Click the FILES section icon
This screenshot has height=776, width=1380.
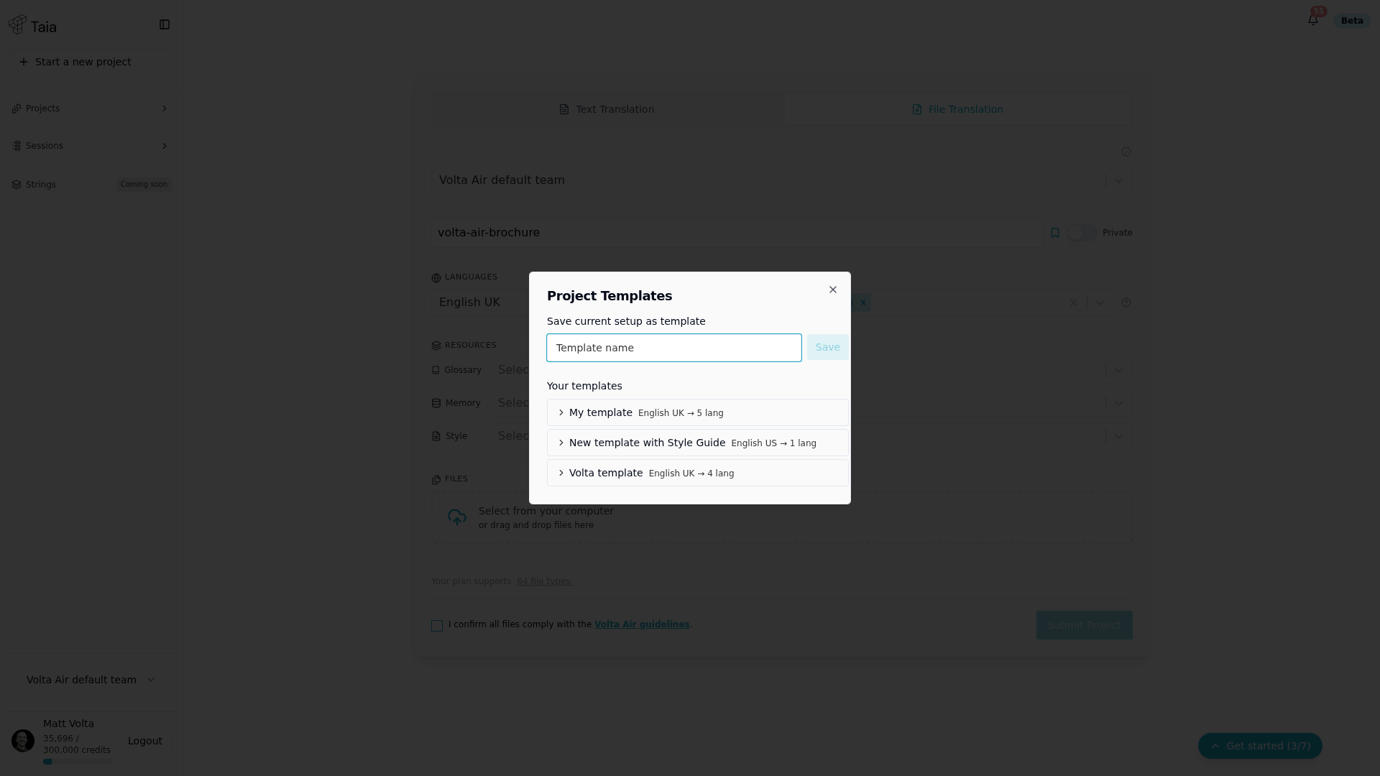[436, 479]
